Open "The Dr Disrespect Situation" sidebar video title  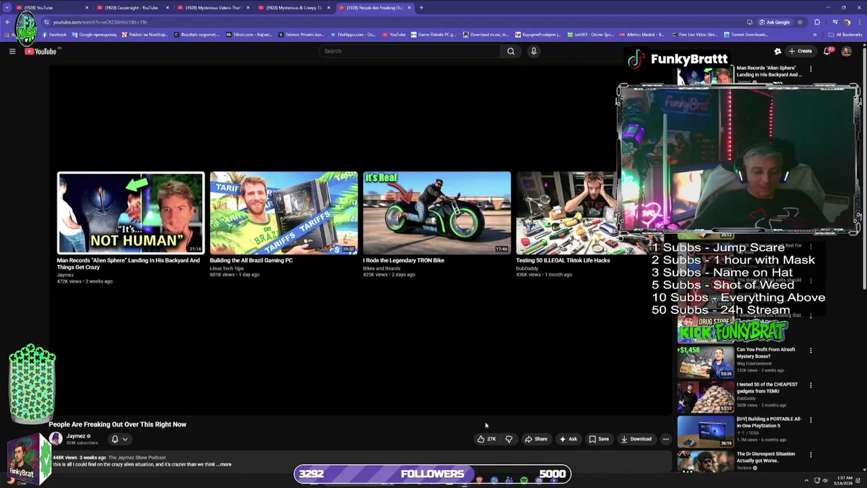pos(765,457)
